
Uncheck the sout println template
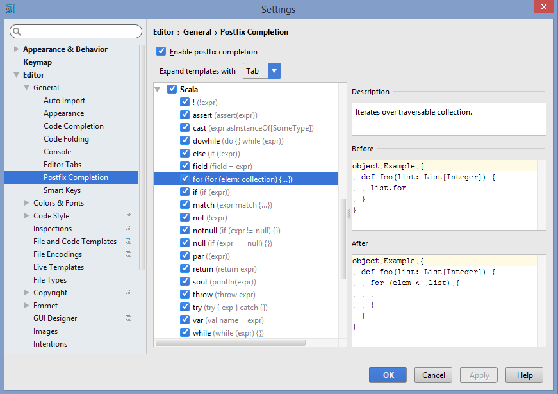[185, 281]
